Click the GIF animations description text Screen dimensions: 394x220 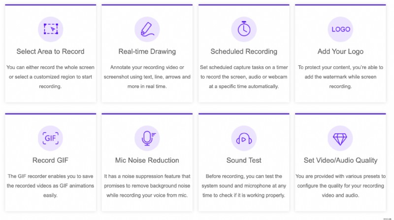tap(51, 185)
